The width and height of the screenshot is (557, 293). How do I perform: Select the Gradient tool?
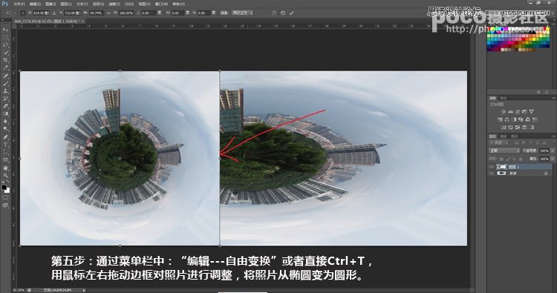5,113
